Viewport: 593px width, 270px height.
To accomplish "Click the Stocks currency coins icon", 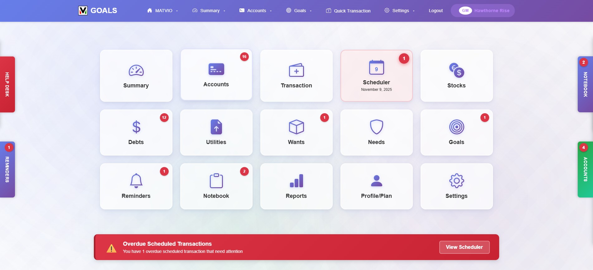I will pos(456,71).
